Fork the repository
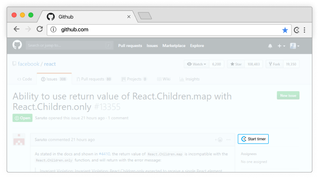The image size is (319, 179). [274, 64]
